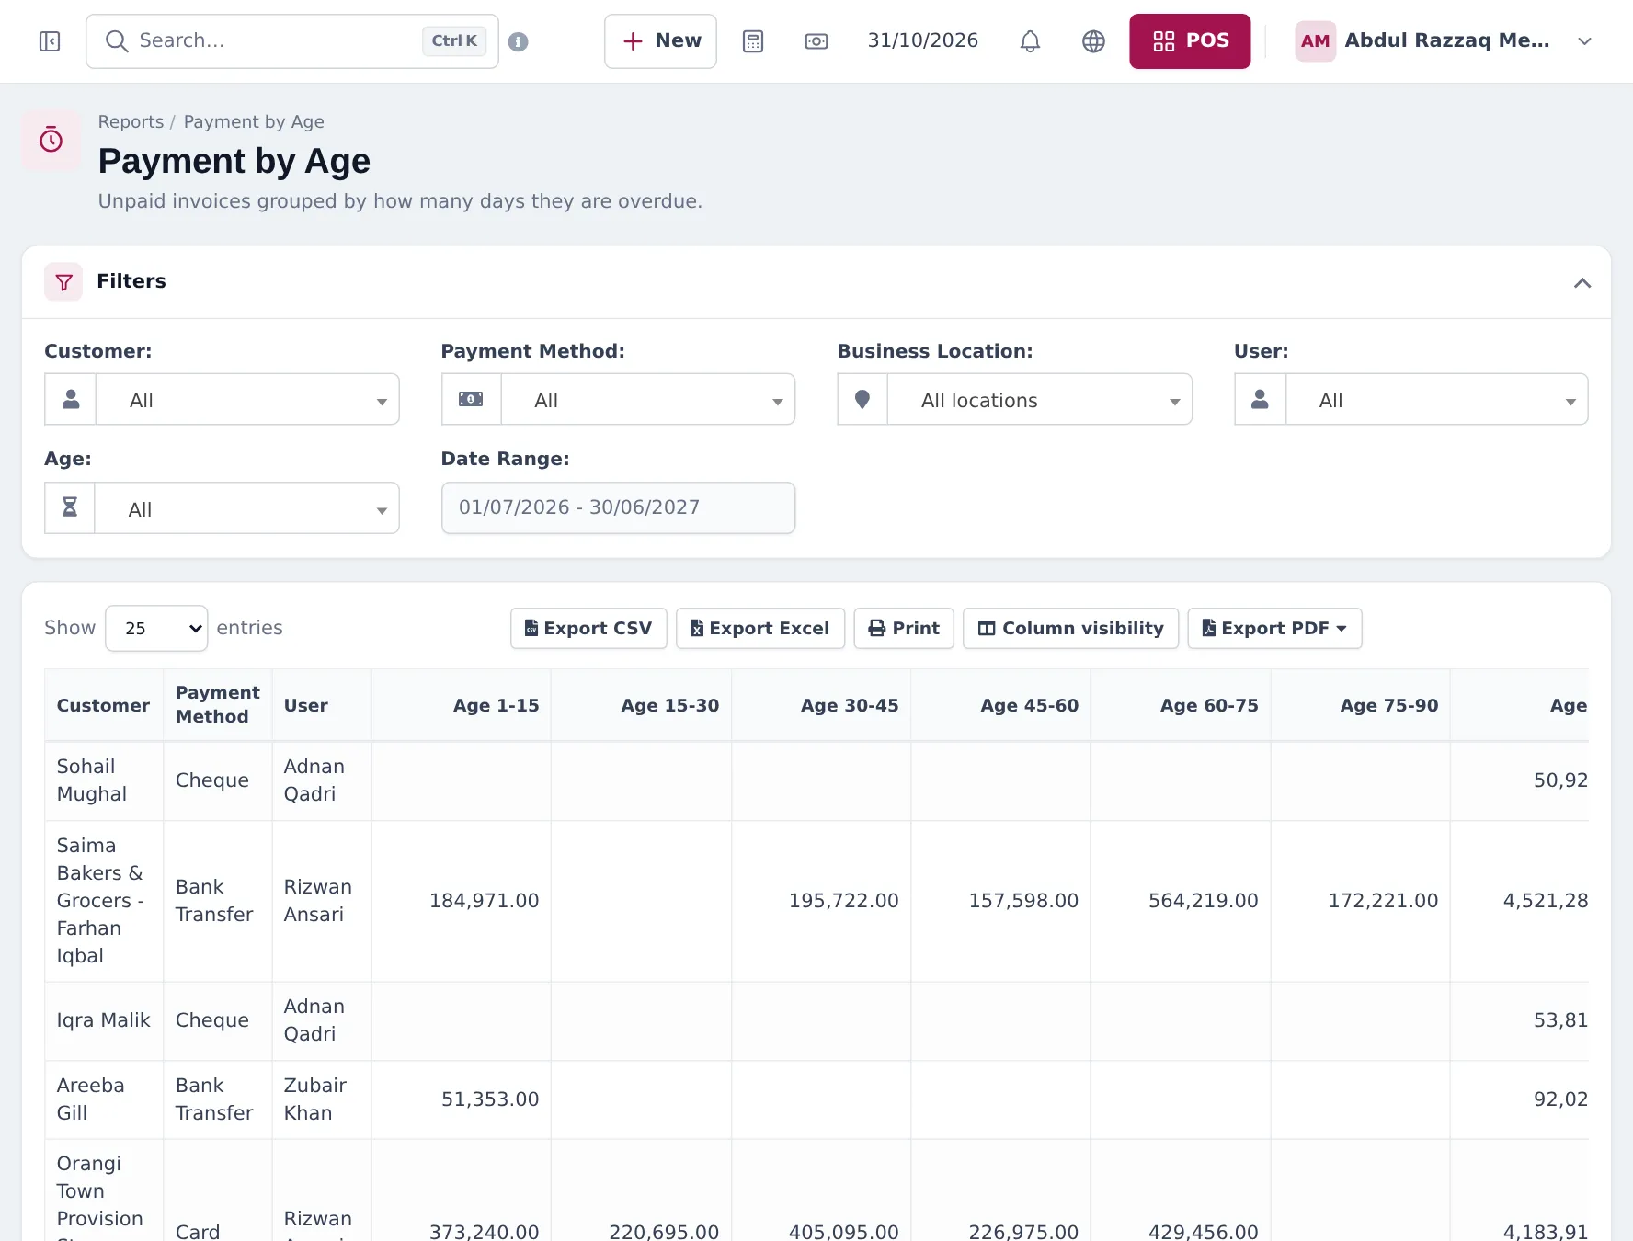Open the User filter dropdown
Screen dimensions: 1633x1241
point(1436,399)
